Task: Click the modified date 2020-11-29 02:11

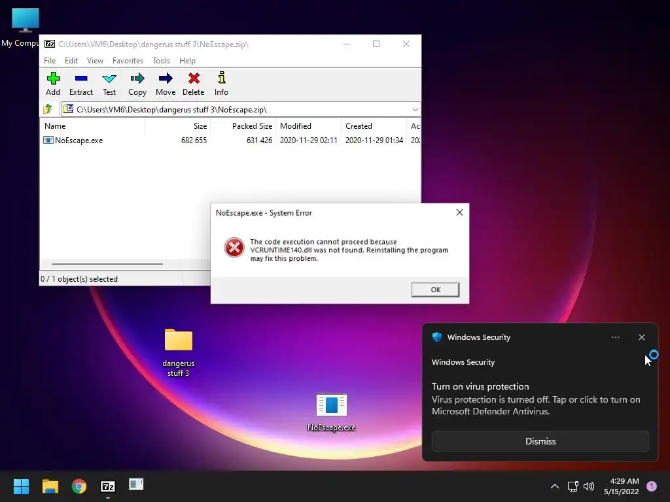Action: pos(309,141)
